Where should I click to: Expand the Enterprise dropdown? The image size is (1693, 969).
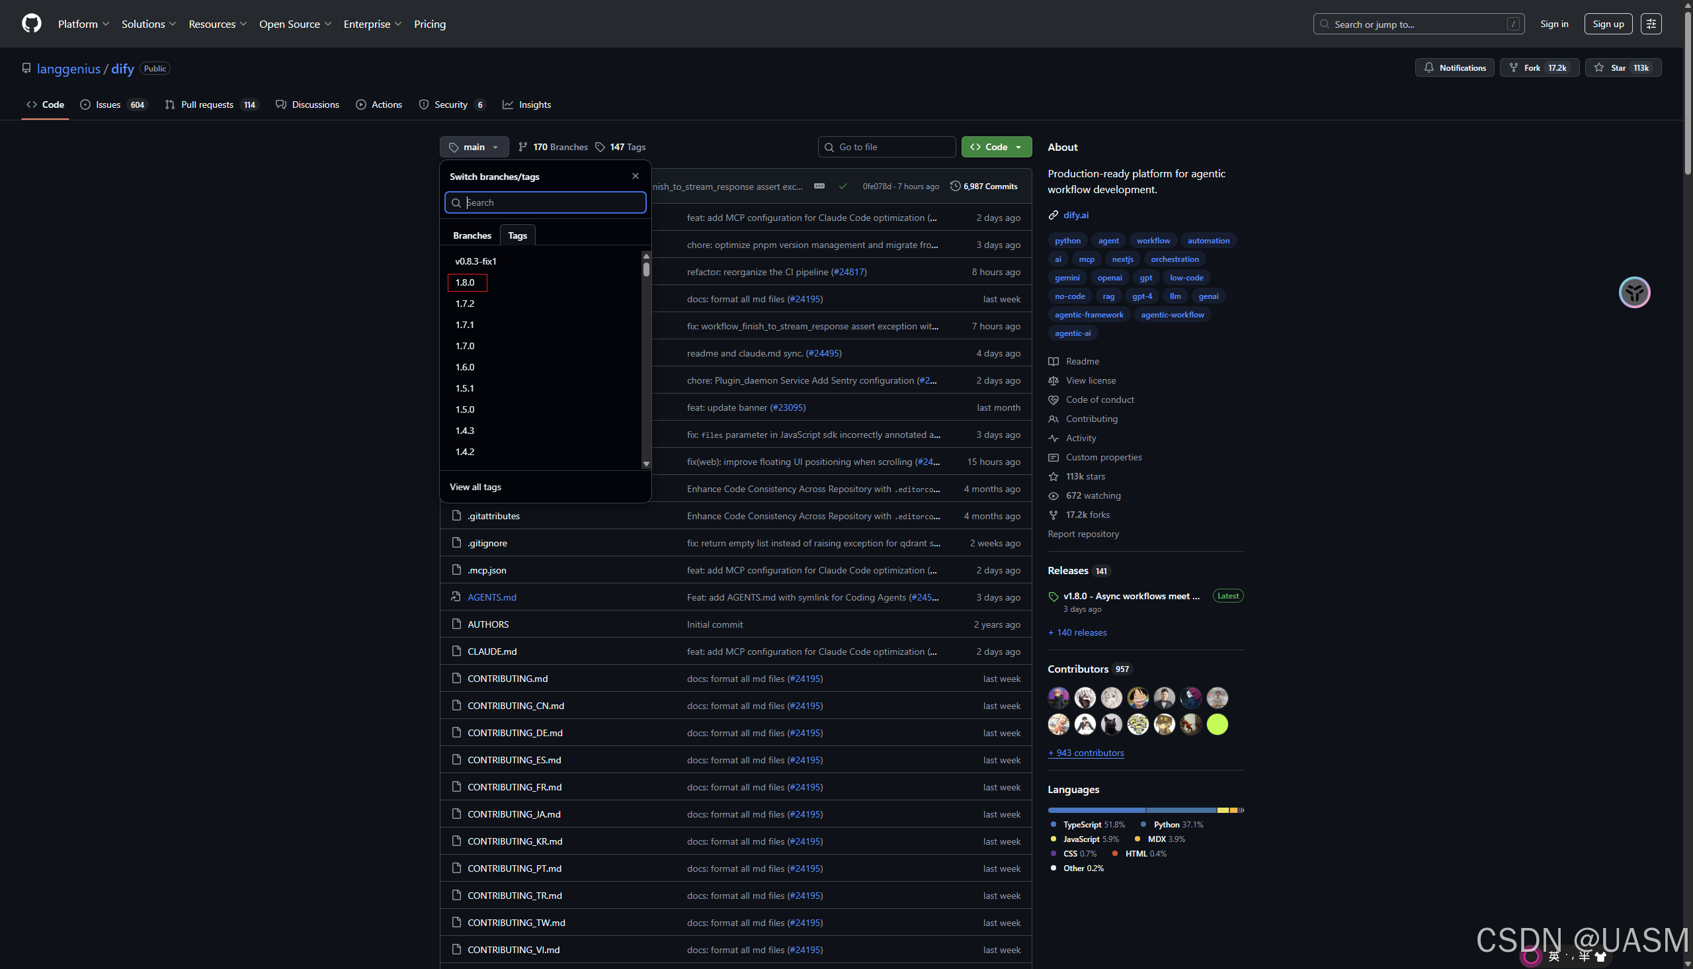click(372, 24)
